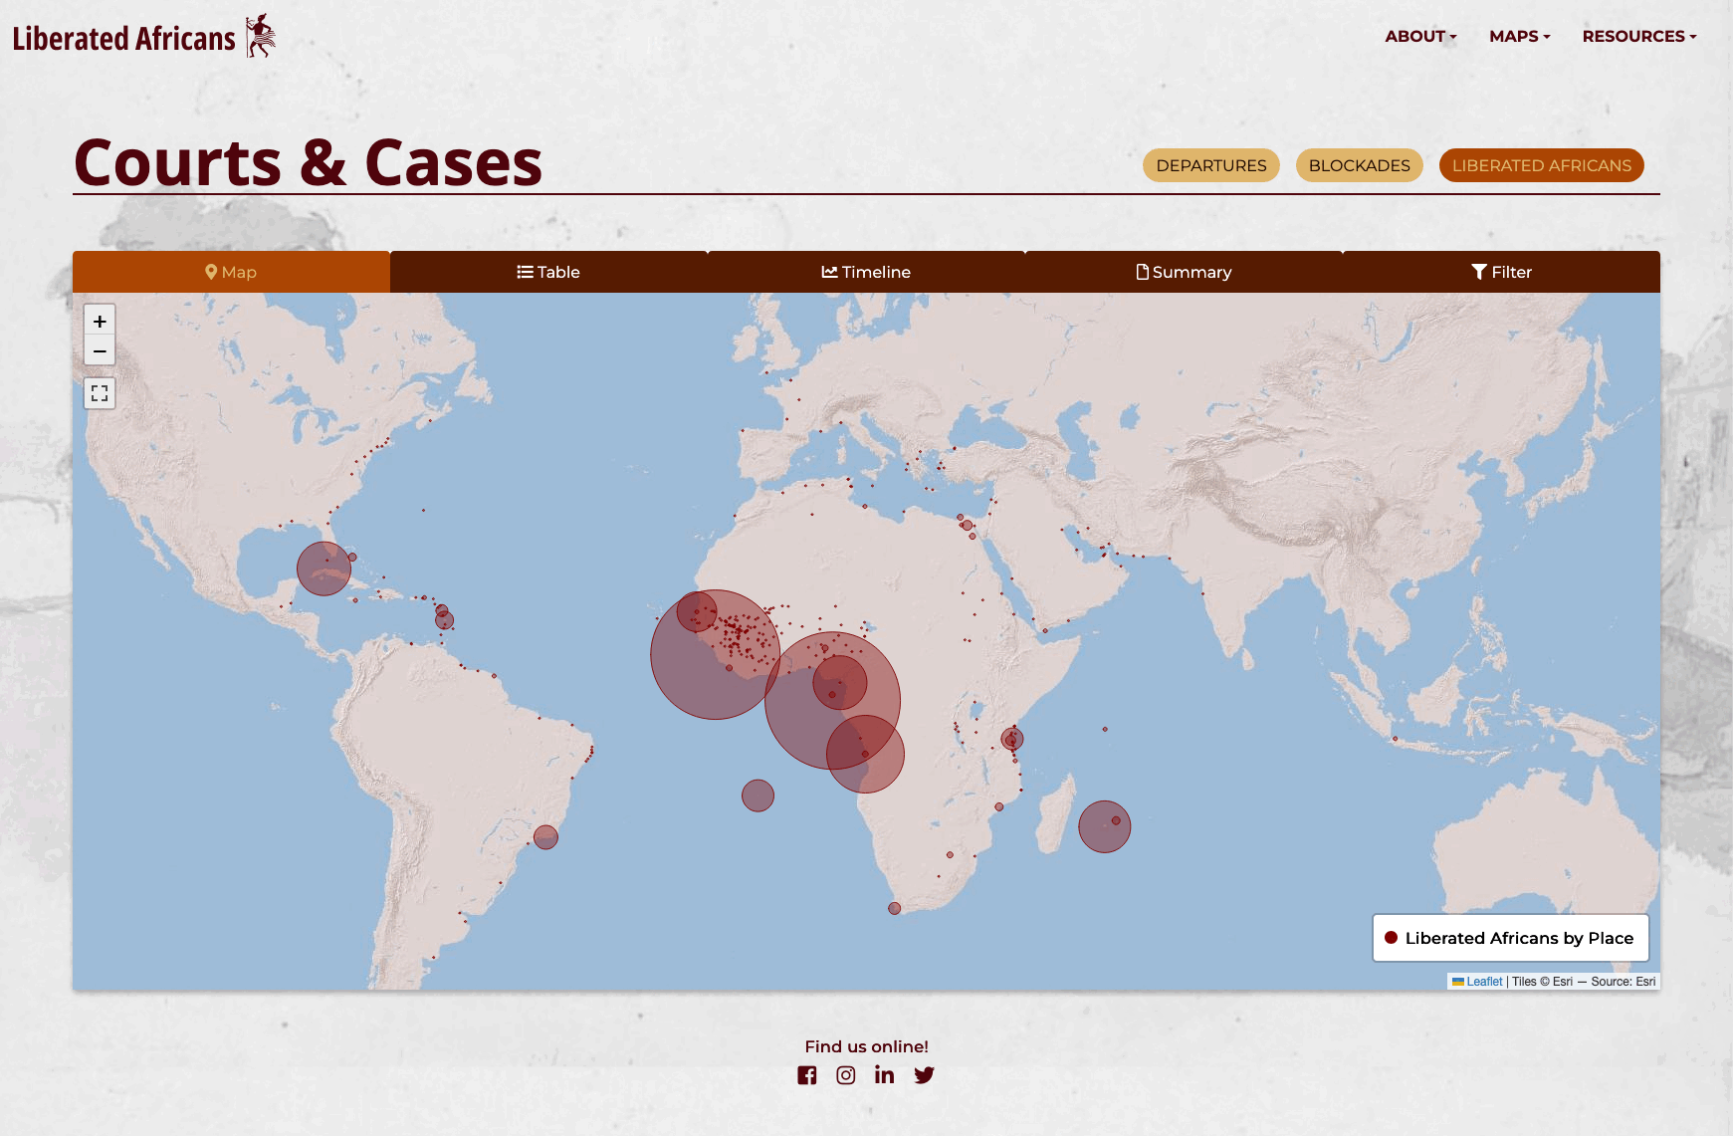Open the Summary tab
This screenshot has height=1136, width=1733.
[x=1184, y=272]
